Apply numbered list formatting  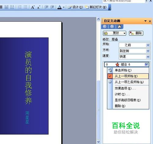[20, 7]
